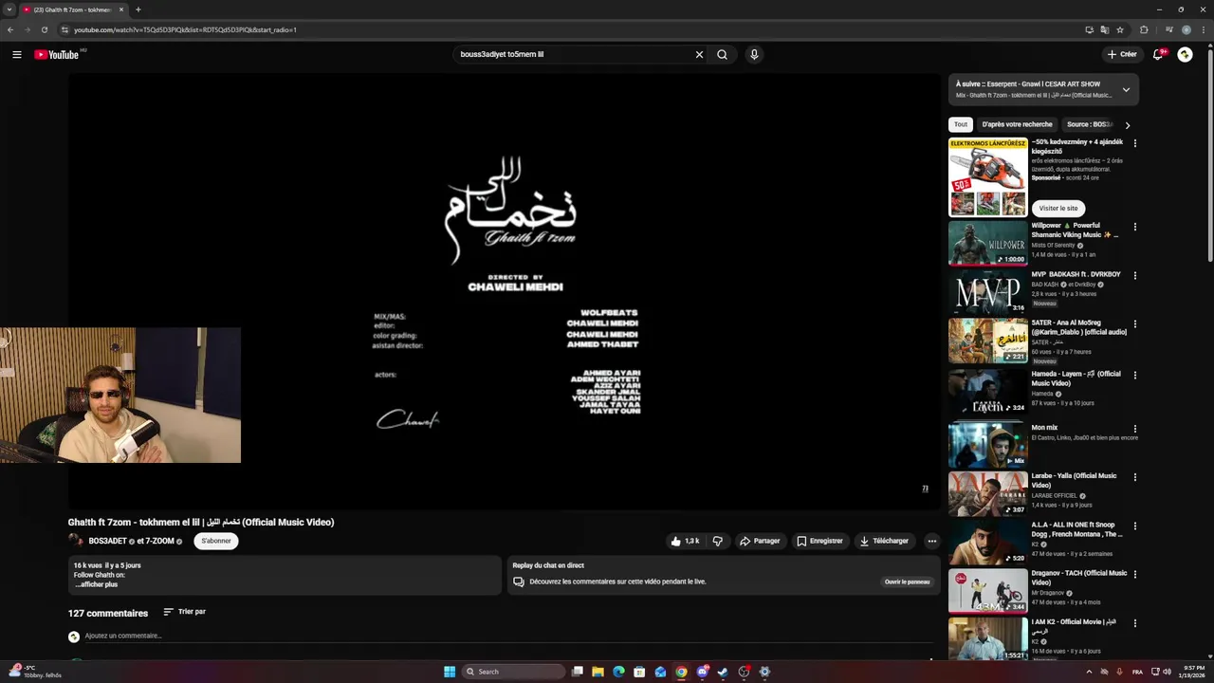The height and width of the screenshot is (683, 1214).
Task: Open the Willpower video thumbnail
Action: coord(987,244)
